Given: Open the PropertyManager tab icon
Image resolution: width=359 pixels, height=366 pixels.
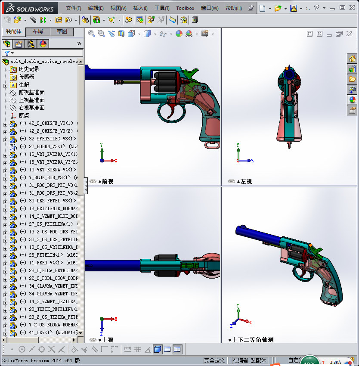Looking at the screenshot, I should [19, 43].
